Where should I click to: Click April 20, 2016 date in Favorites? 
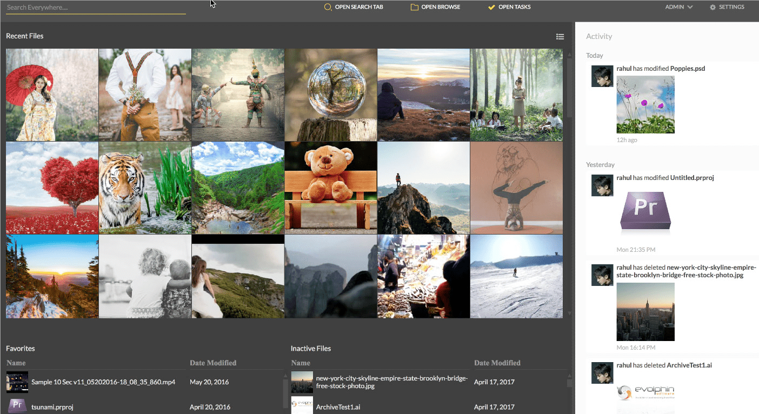(210, 407)
